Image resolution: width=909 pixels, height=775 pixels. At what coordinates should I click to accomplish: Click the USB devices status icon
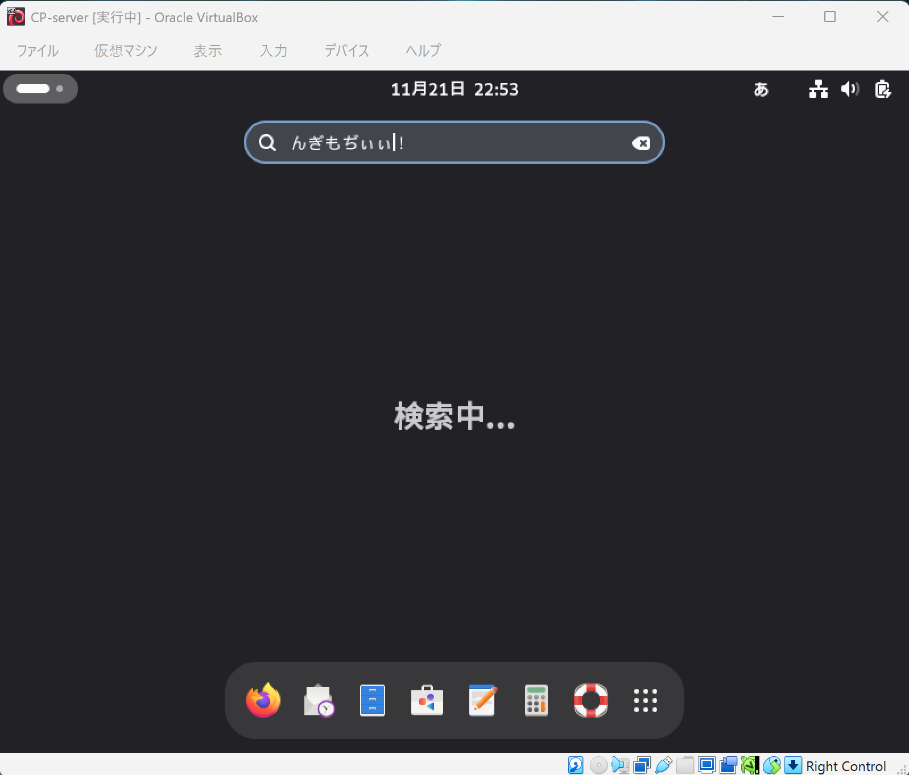[x=664, y=765]
